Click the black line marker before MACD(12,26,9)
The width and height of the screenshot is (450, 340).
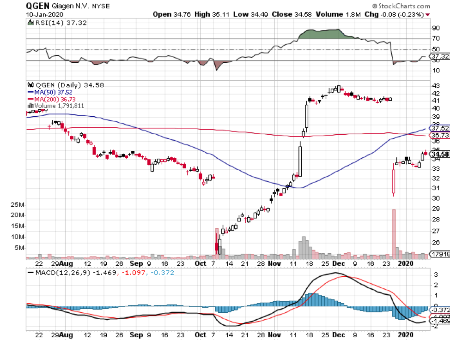point(30,272)
